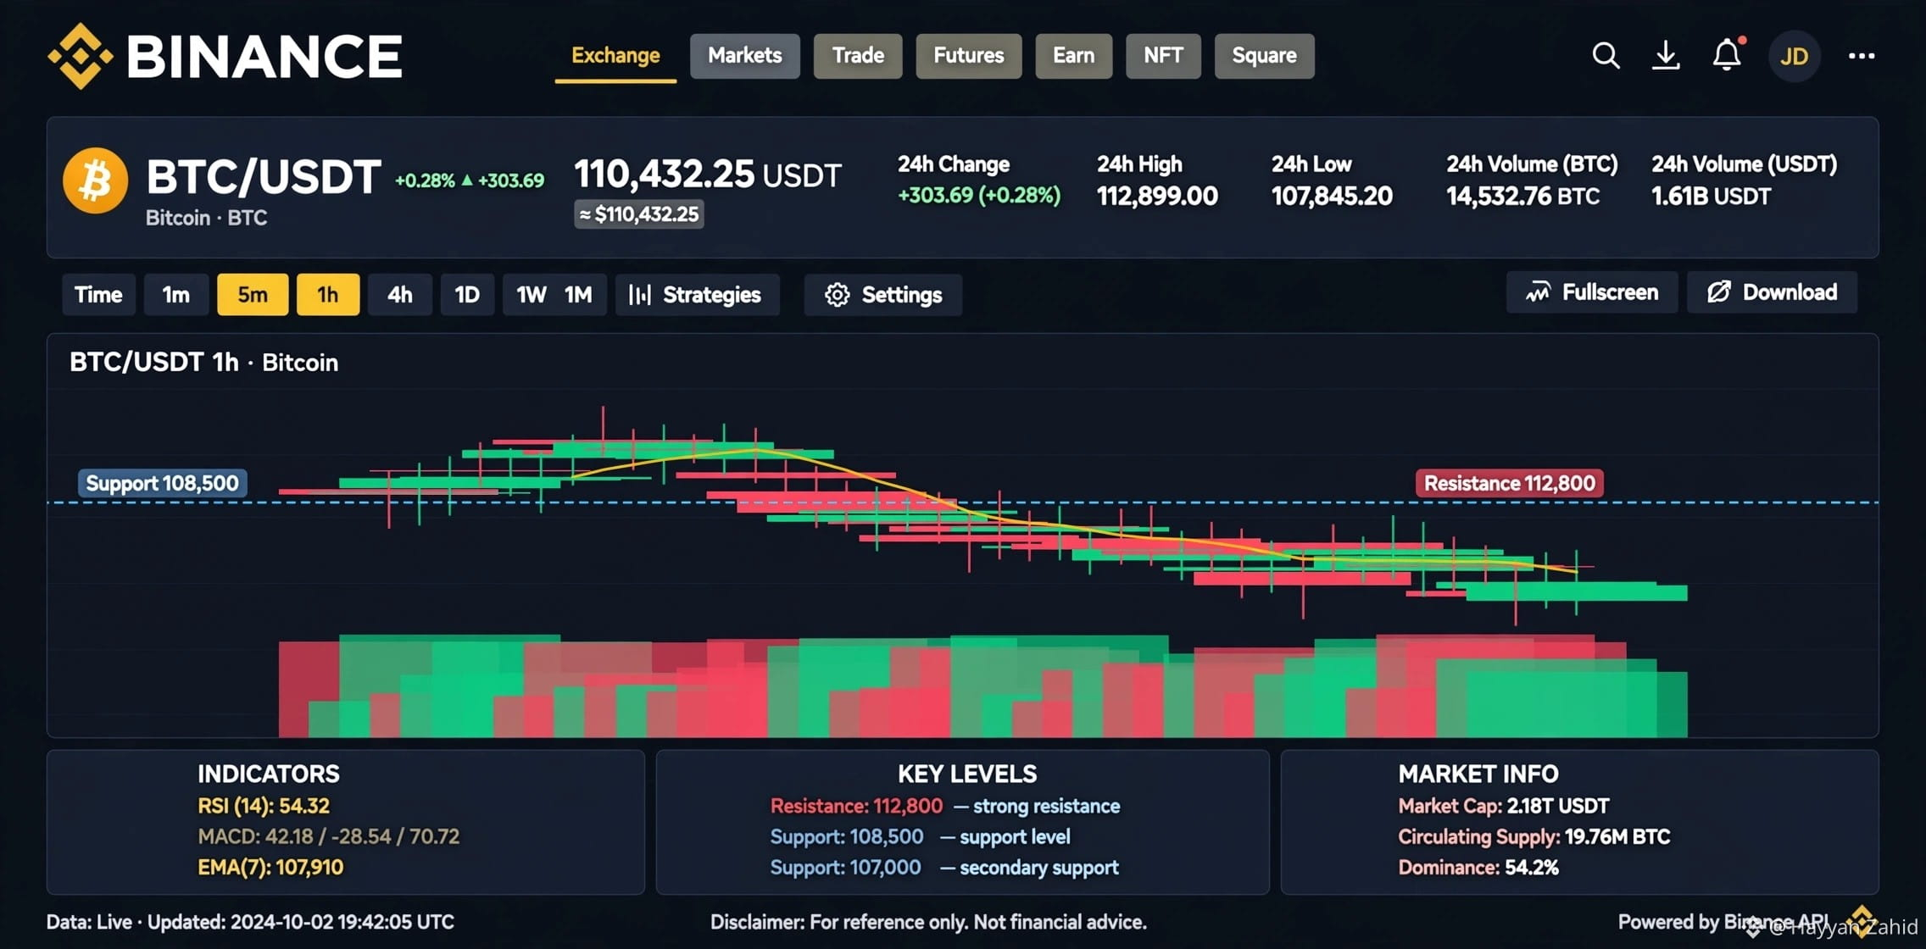Open the Time chart view

98,295
